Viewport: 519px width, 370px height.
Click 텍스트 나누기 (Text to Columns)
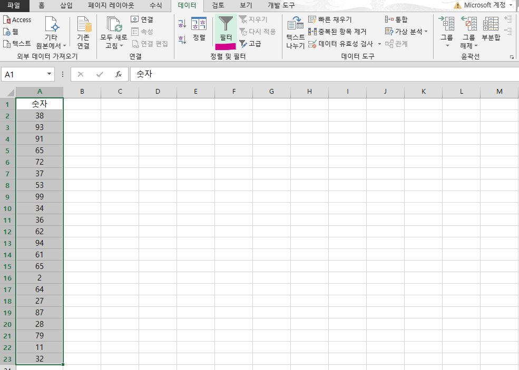[x=295, y=33]
